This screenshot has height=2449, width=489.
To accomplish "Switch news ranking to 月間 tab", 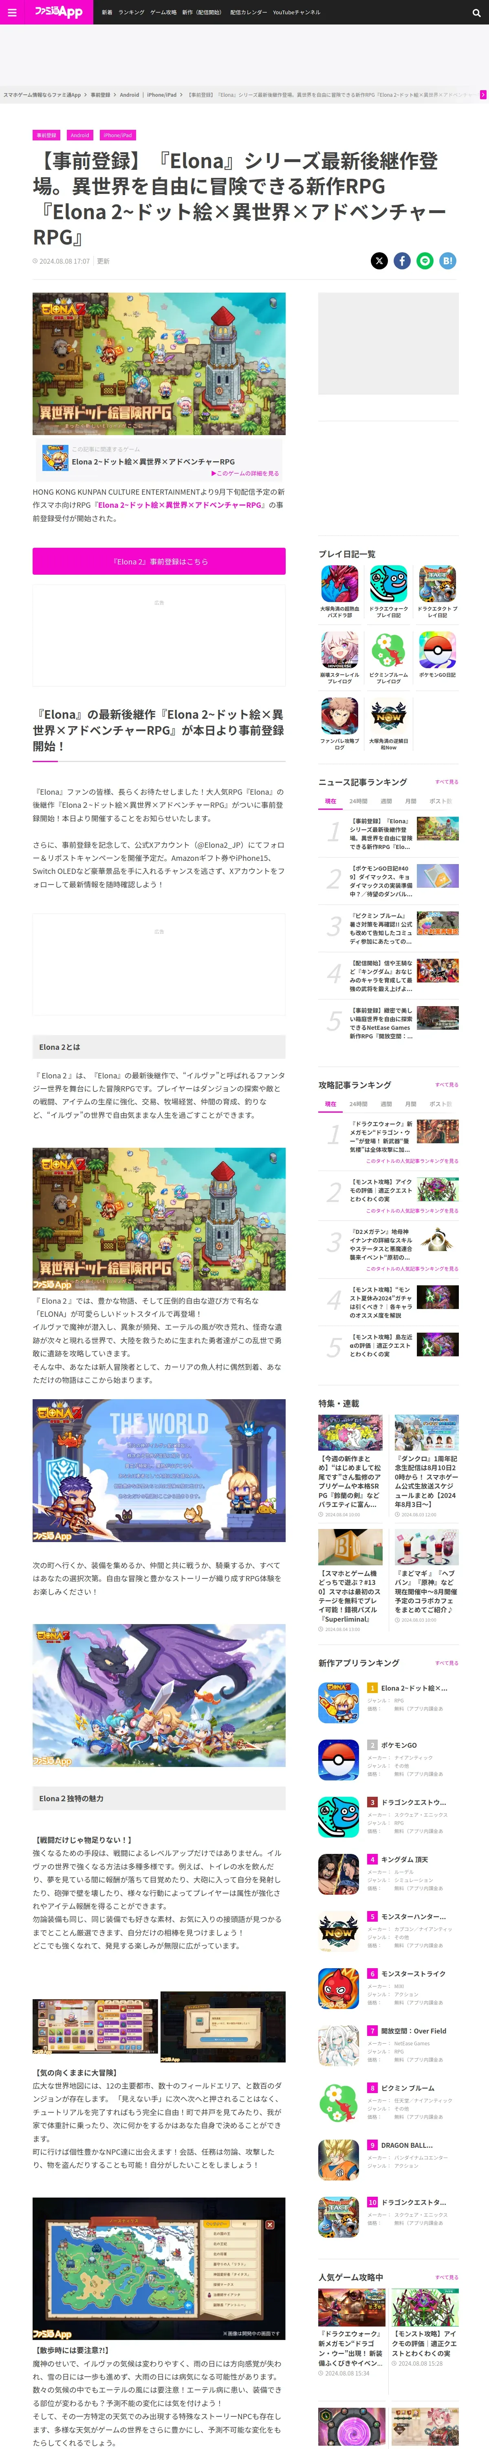I will 410,802.
